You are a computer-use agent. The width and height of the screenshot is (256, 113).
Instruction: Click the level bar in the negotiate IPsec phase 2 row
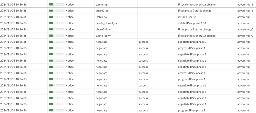click(56, 42)
